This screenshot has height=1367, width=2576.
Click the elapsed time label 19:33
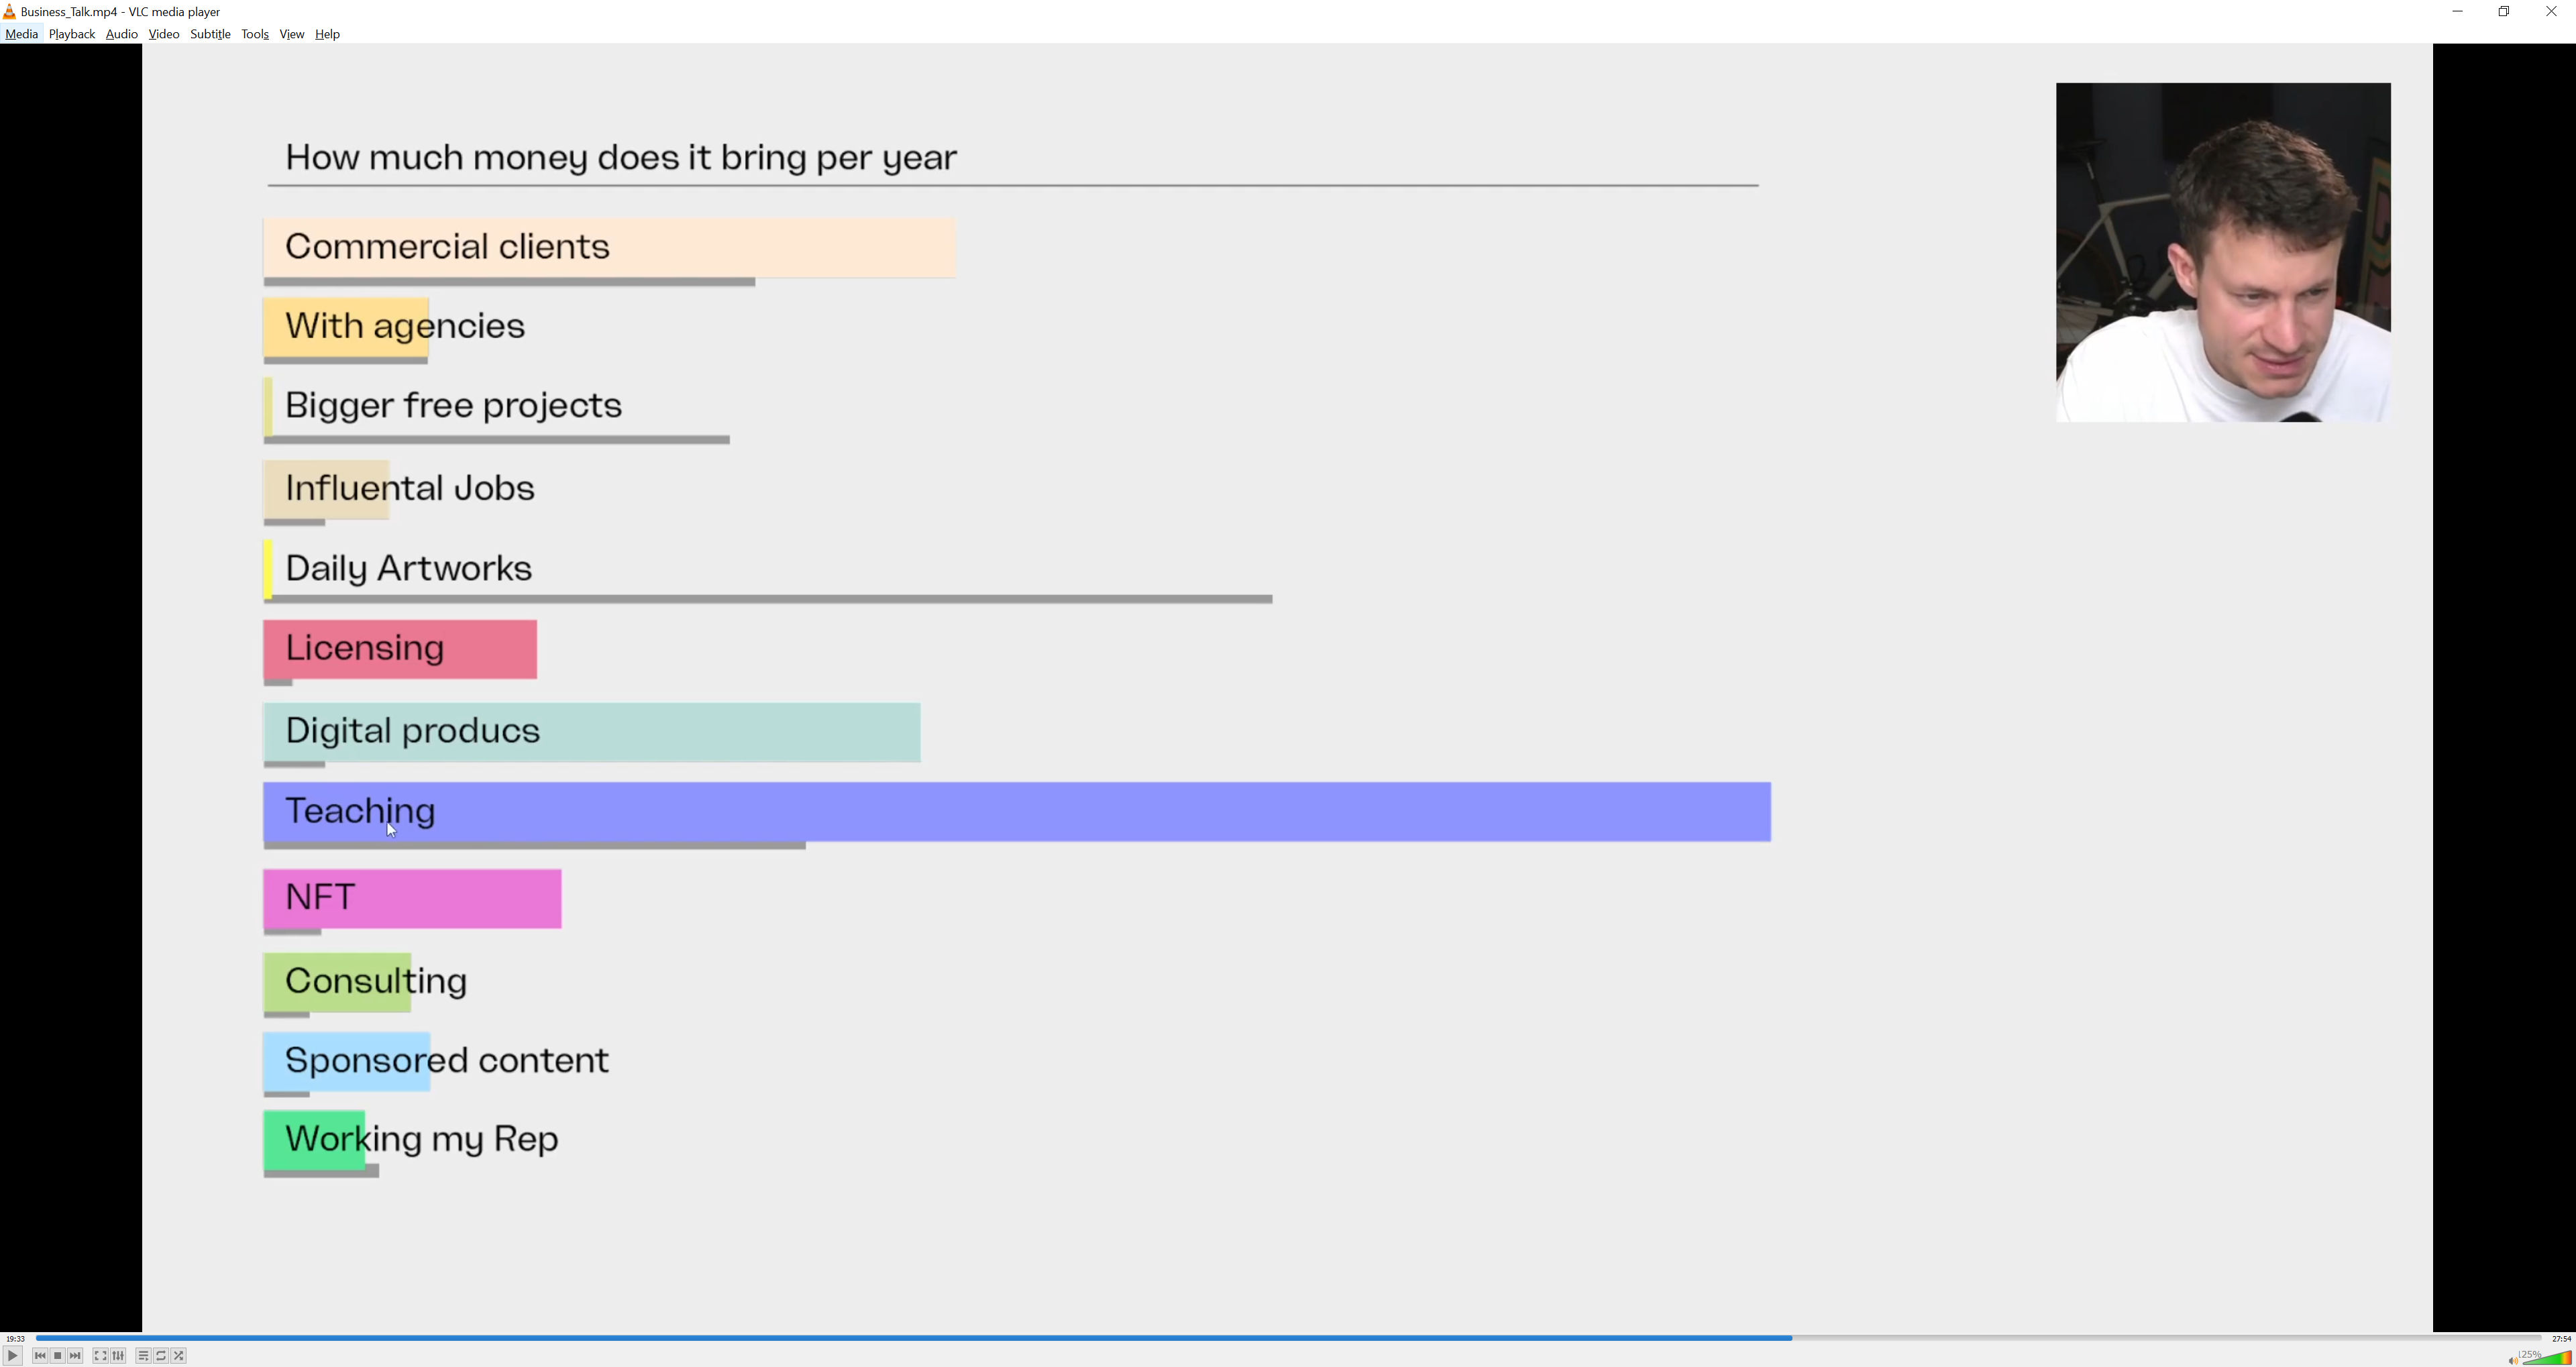(15, 1339)
